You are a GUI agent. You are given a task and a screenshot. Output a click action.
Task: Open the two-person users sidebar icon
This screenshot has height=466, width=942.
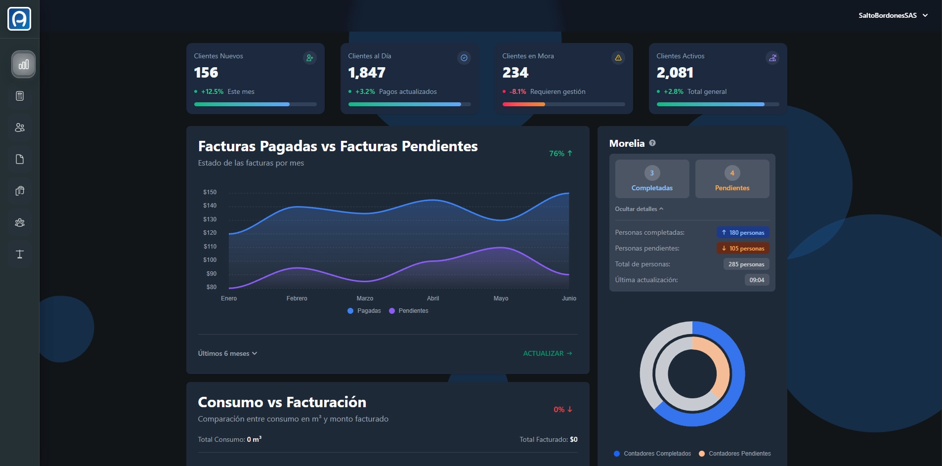[20, 127]
